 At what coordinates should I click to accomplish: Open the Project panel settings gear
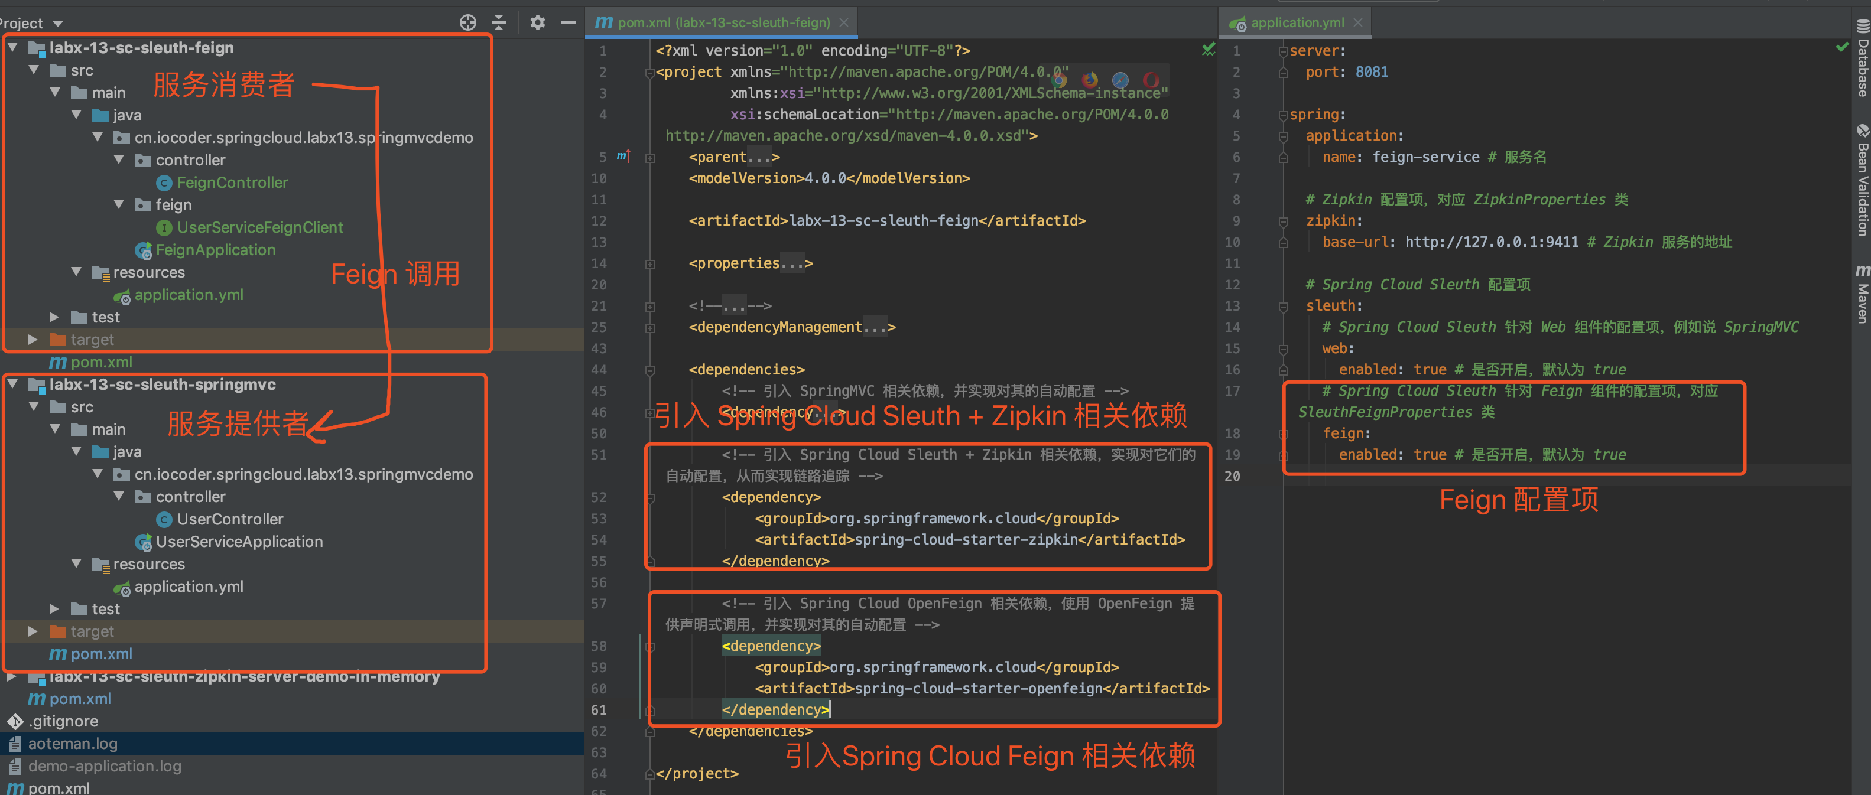[537, 22]
